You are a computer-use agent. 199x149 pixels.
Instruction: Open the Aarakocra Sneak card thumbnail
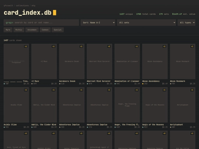(72, 61)
